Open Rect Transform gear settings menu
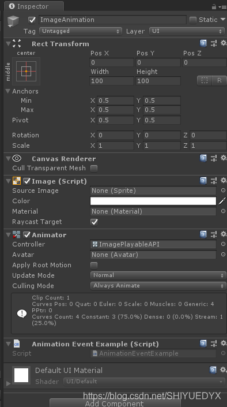 pyautogui.click(x=224, y=43)
